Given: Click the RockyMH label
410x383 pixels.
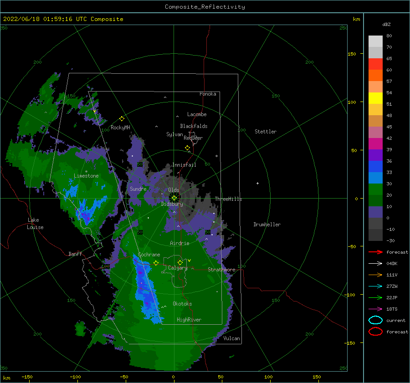Looking at the screenshot, I should [120, 128].
